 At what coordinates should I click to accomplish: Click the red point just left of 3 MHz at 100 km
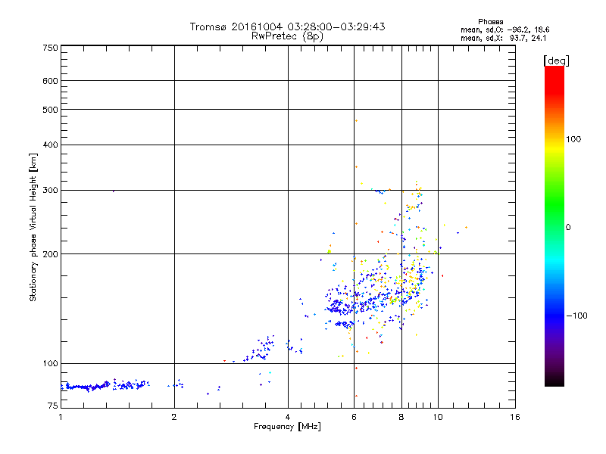(x=224, y=361)
